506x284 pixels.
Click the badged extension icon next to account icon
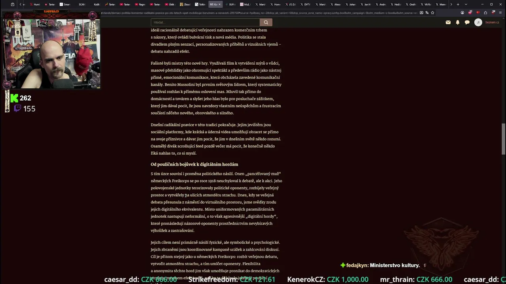470,13
